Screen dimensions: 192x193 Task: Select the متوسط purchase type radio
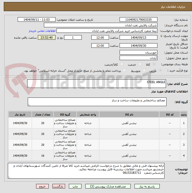pyautogui.click(x=144, y=70)
